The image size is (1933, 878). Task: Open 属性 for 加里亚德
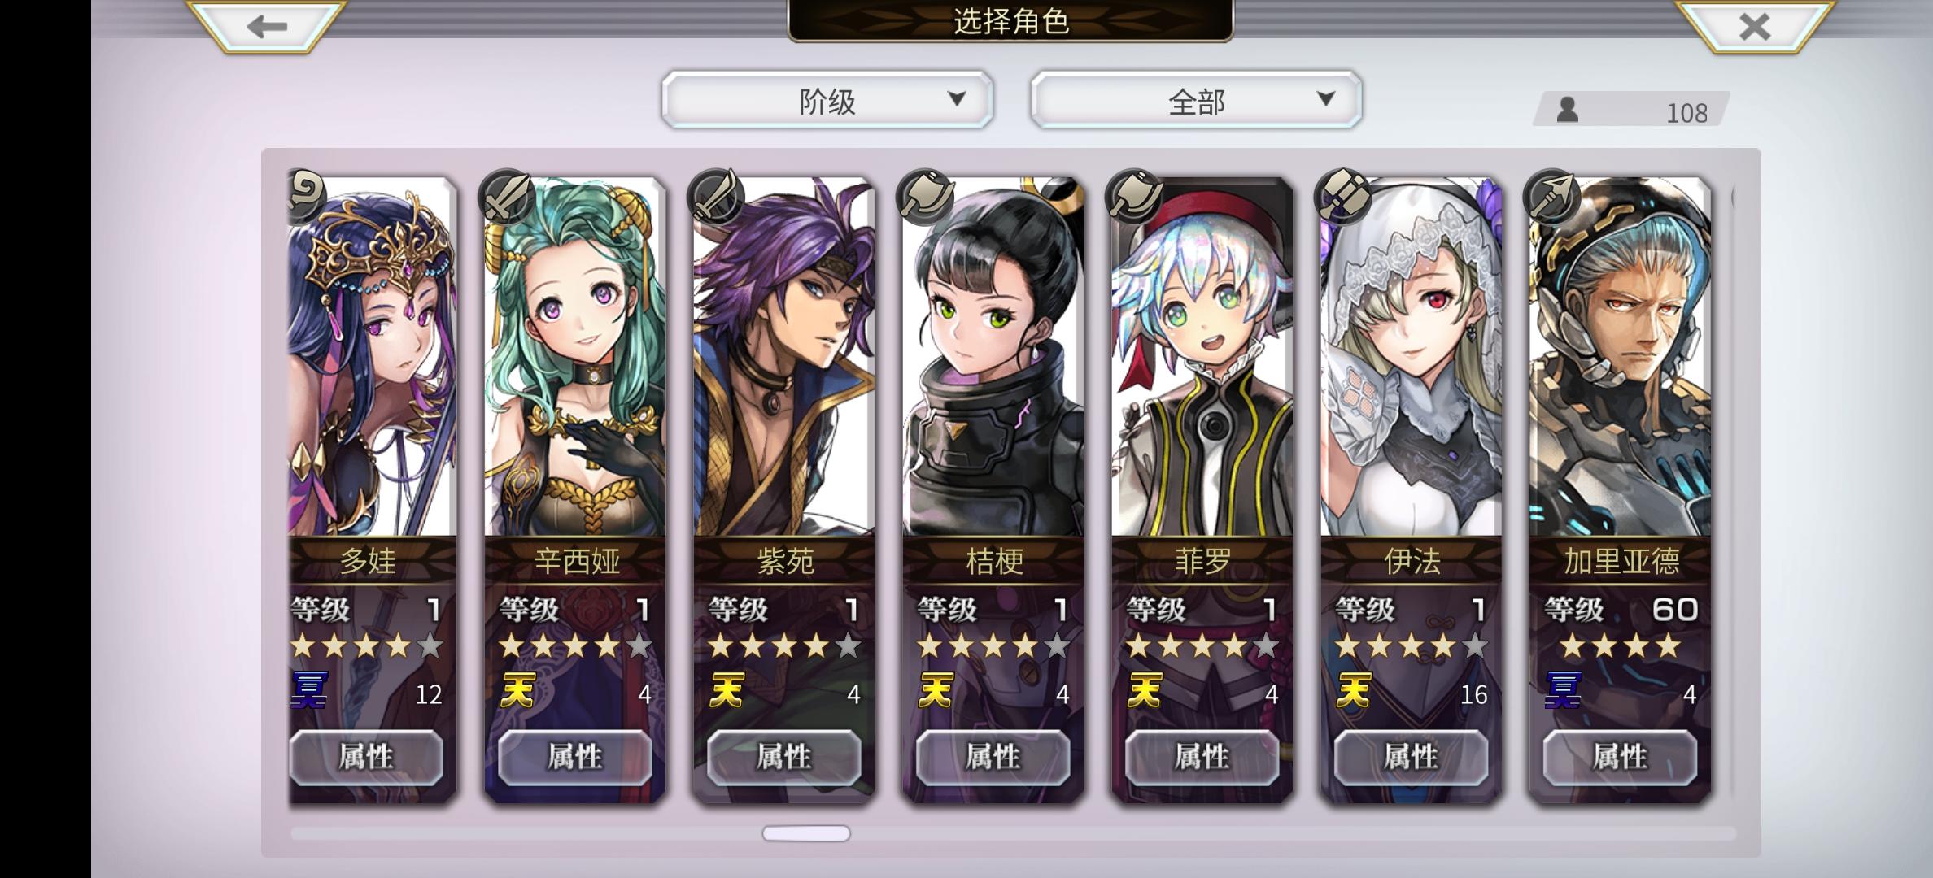click(x=1620, y=758)
